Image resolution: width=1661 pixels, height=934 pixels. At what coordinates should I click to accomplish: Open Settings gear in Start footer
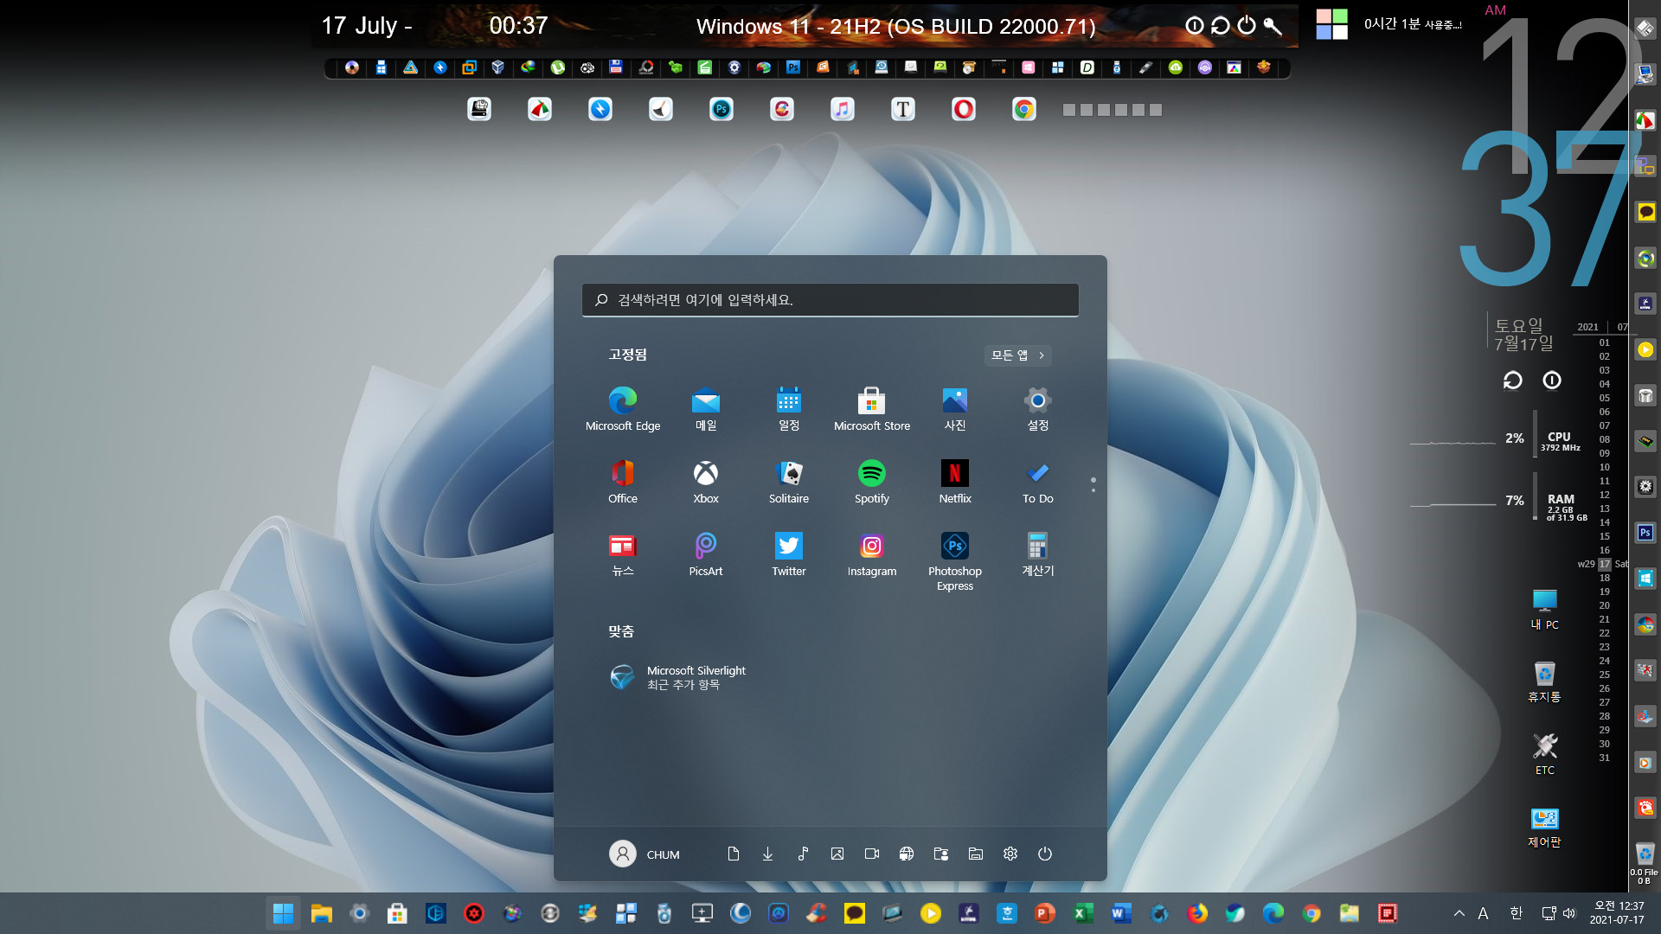1010,854
